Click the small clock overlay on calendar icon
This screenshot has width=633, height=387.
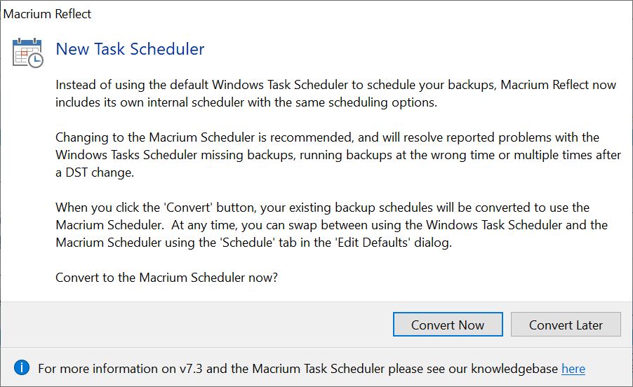click(36, 60)
